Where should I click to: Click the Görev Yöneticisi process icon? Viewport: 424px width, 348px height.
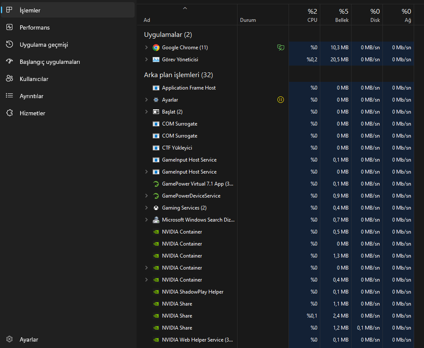pyautogui.click(x=156, y=60)
